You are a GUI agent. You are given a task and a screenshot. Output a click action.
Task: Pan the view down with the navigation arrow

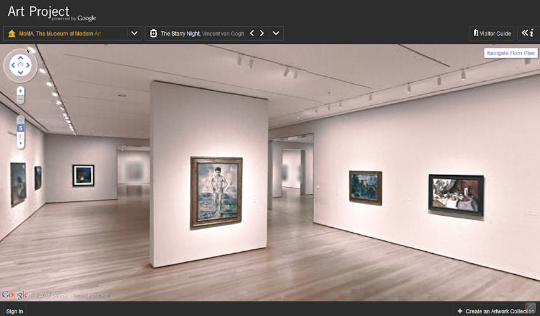20,72
